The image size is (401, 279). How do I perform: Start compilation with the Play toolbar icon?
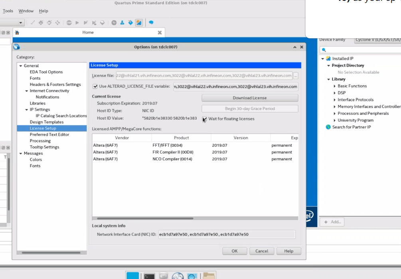point(77,23)
